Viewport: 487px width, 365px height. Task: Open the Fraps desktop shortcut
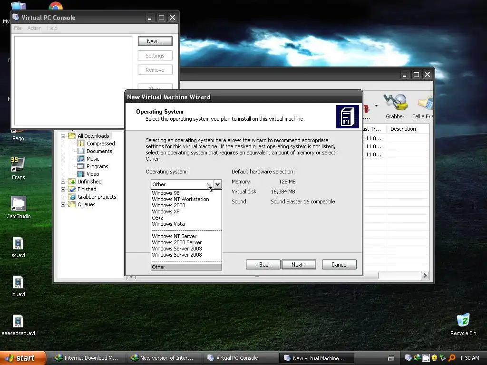(19, 169)
